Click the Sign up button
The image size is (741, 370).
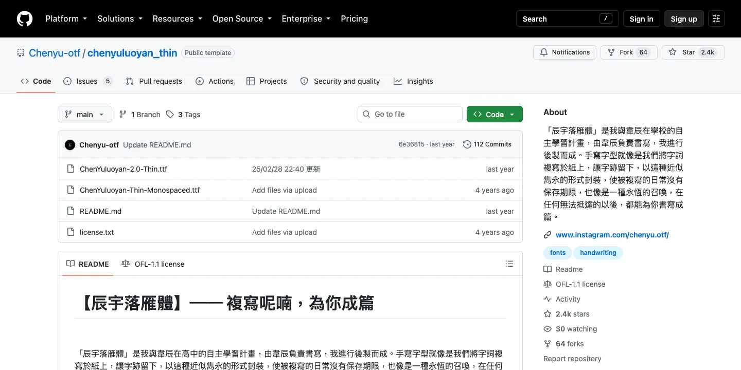[x=684, y=18]
